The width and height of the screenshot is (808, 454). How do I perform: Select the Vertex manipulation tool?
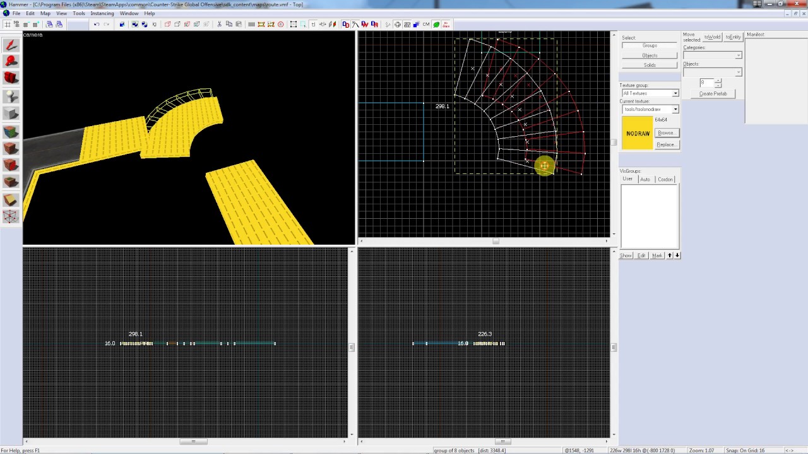10,217
